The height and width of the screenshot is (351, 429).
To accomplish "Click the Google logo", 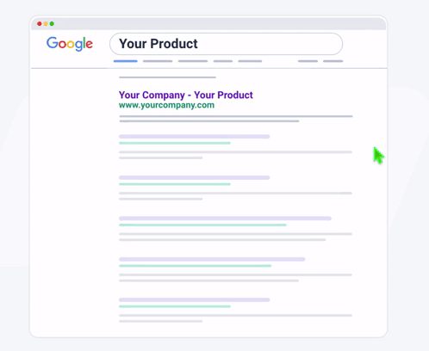I will (x=70, y=44).
